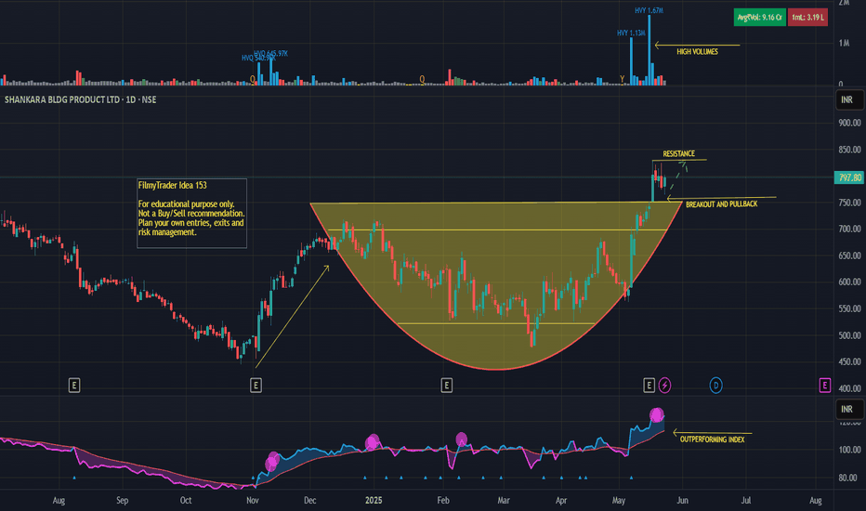Click the pink lightning bolt event icon

[x=665, y=385]
